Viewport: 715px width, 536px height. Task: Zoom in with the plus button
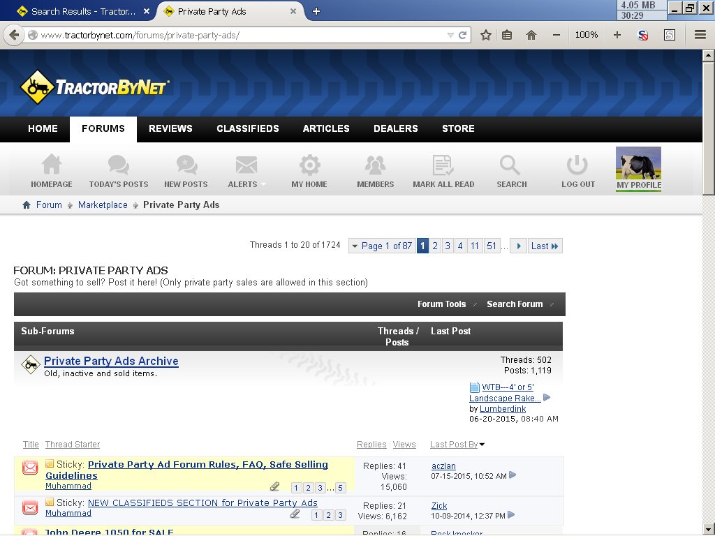617,35
